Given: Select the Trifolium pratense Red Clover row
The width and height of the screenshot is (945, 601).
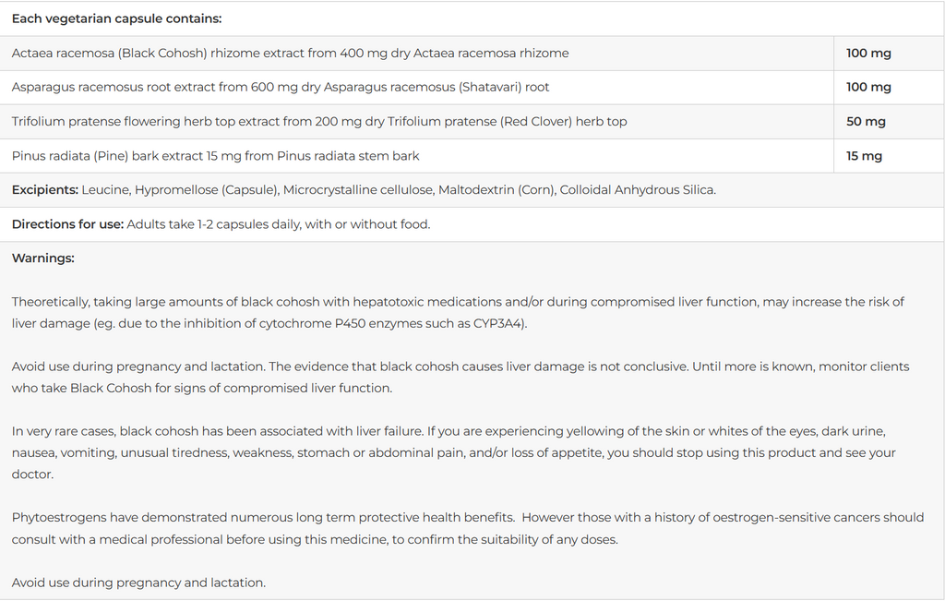Looking at the screenshot, I should click(x=319, y=122).
